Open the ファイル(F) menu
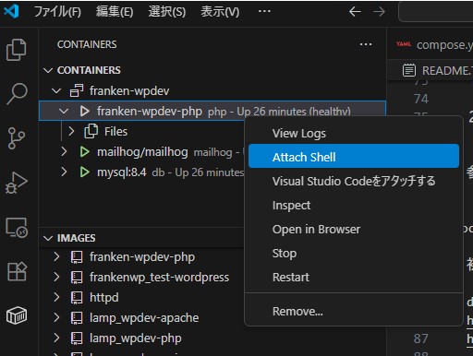The height and width of the screenshot is (356, 473). click(57, 12)
